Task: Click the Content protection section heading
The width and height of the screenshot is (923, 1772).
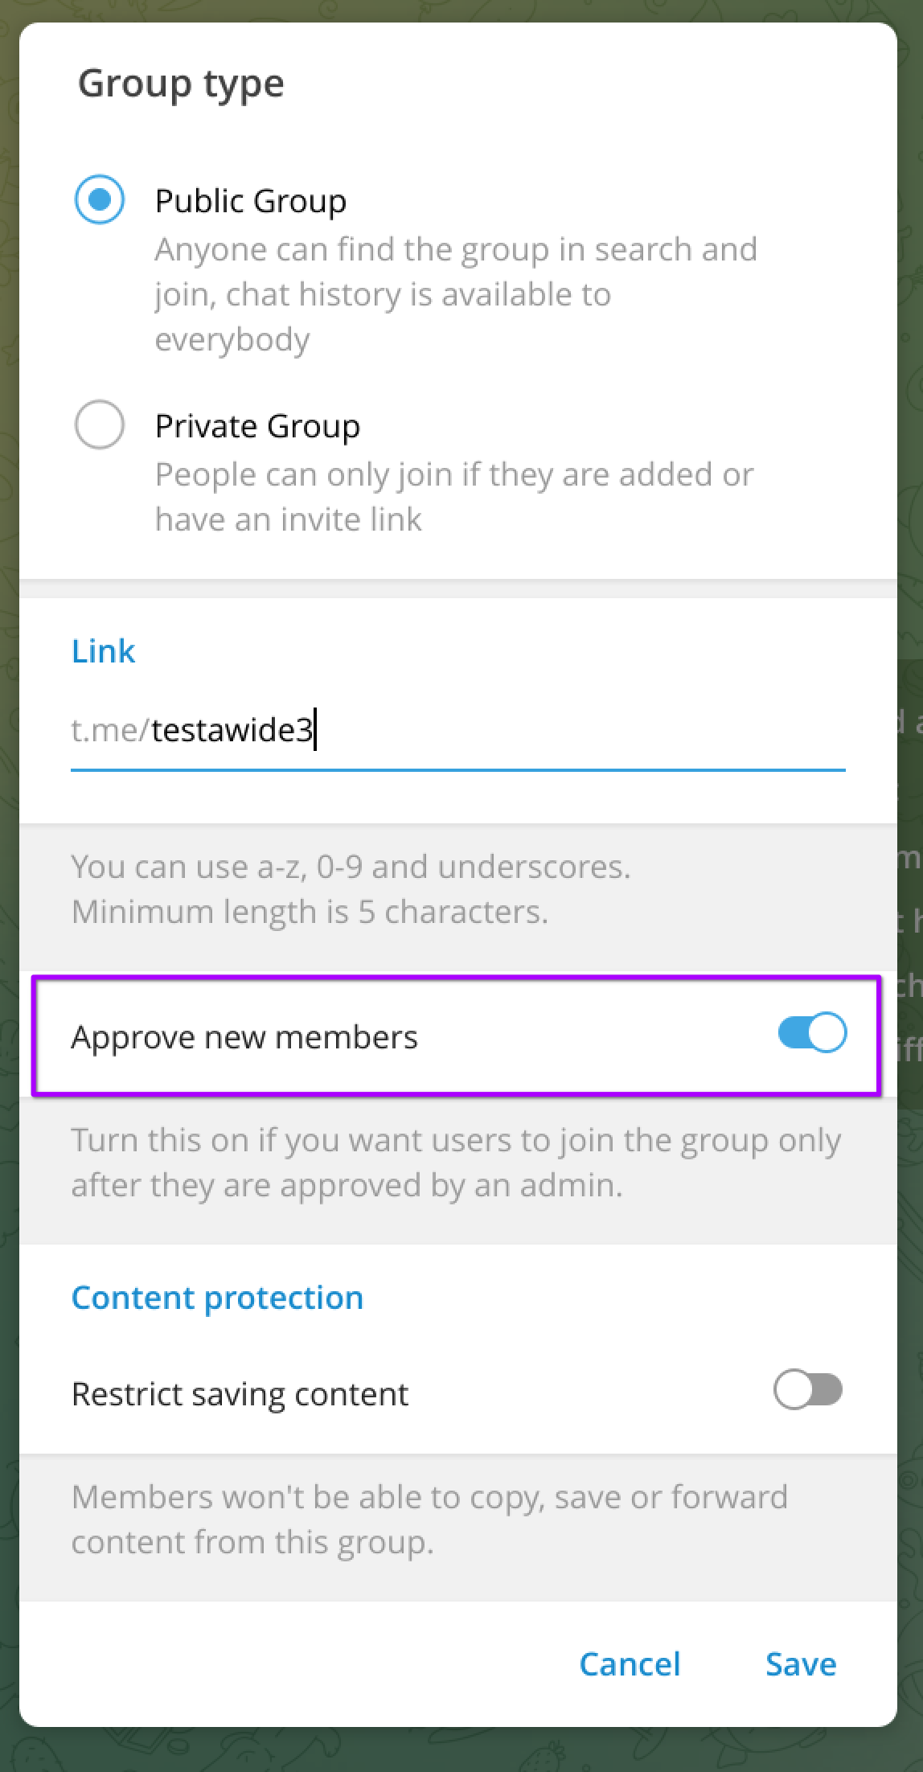Action: [x=217, y=1298]
